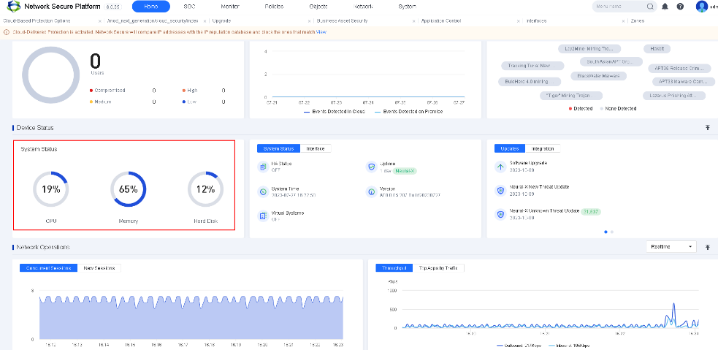Click the HA Status icon

pyautogui.click(x=263, y=167)
